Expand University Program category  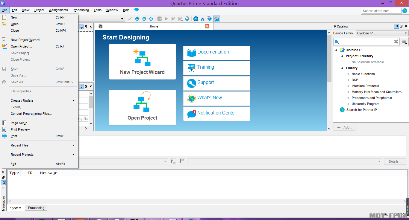point(348,104)
